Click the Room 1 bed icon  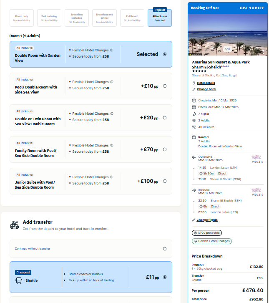(x=194, y=137)
